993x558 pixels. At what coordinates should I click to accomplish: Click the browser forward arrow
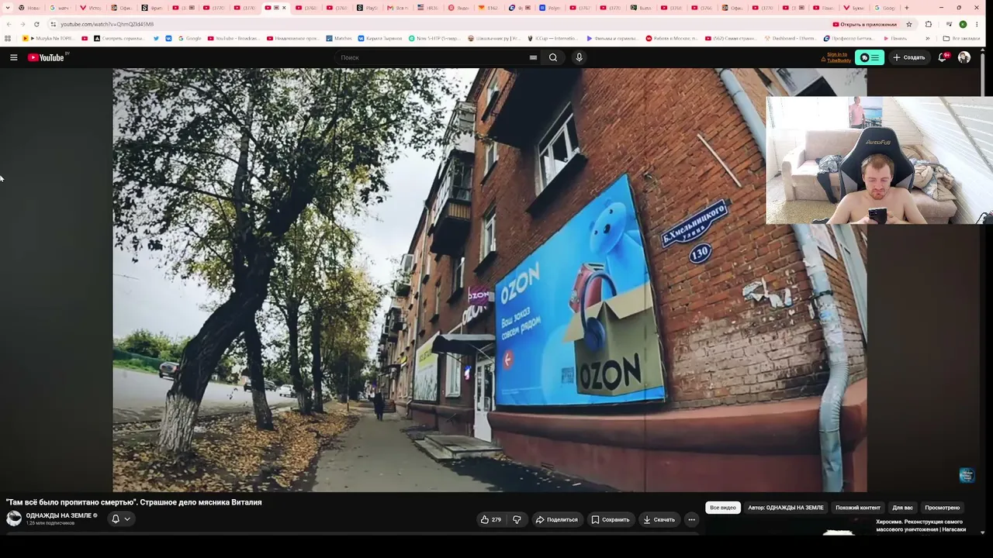tap(22, 24)
